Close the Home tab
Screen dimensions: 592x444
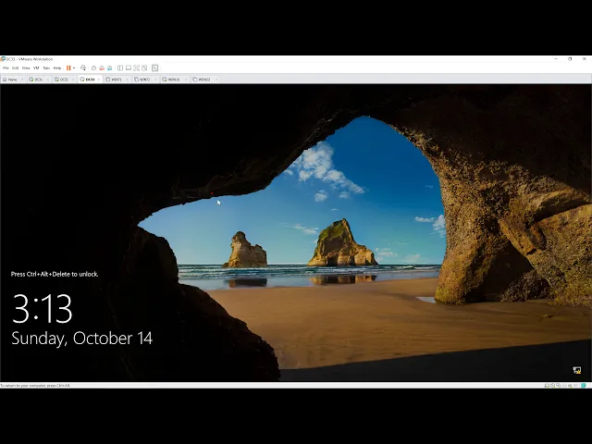pyautogui.click(x=21, y=80)
